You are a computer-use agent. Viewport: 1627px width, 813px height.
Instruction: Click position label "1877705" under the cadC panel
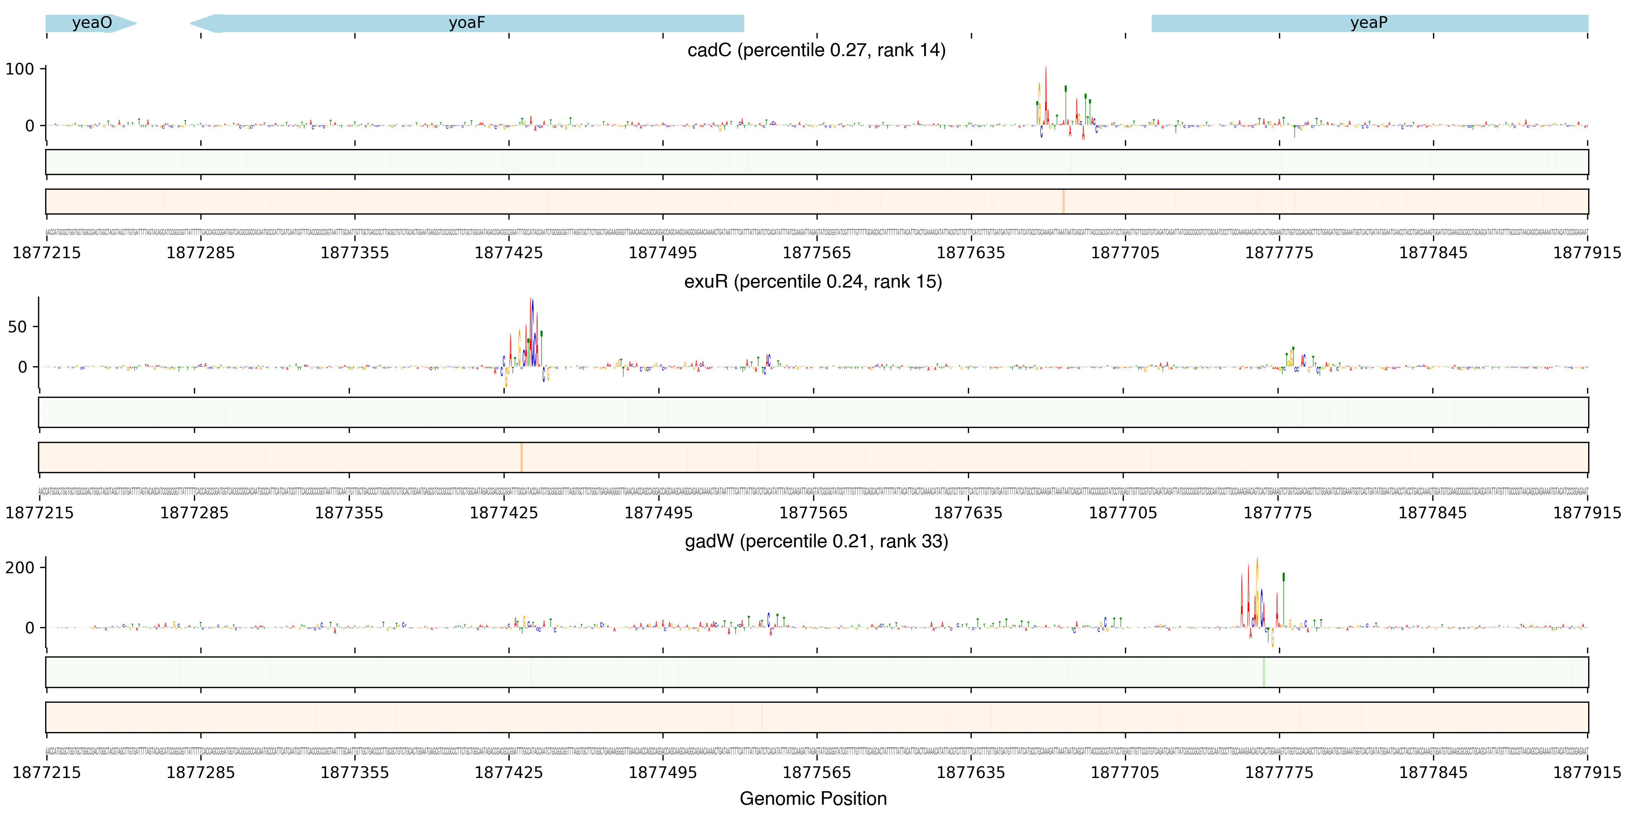click(1125, 253)
